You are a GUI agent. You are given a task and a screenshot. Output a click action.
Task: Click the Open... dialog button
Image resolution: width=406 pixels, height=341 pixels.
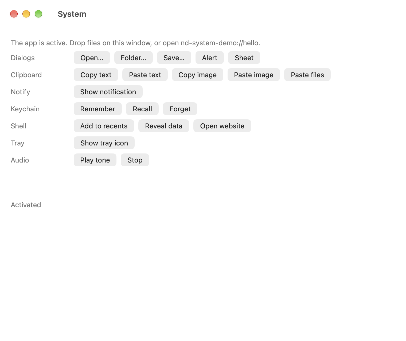pos(92,58)
